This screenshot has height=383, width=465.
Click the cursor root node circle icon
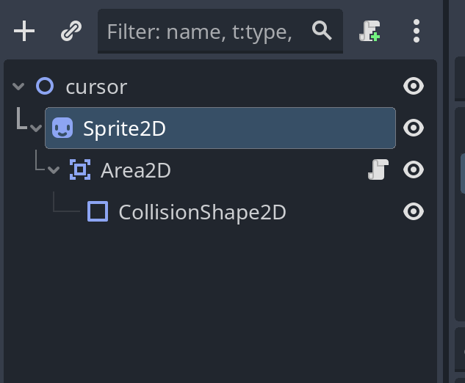tap(45, 86)
